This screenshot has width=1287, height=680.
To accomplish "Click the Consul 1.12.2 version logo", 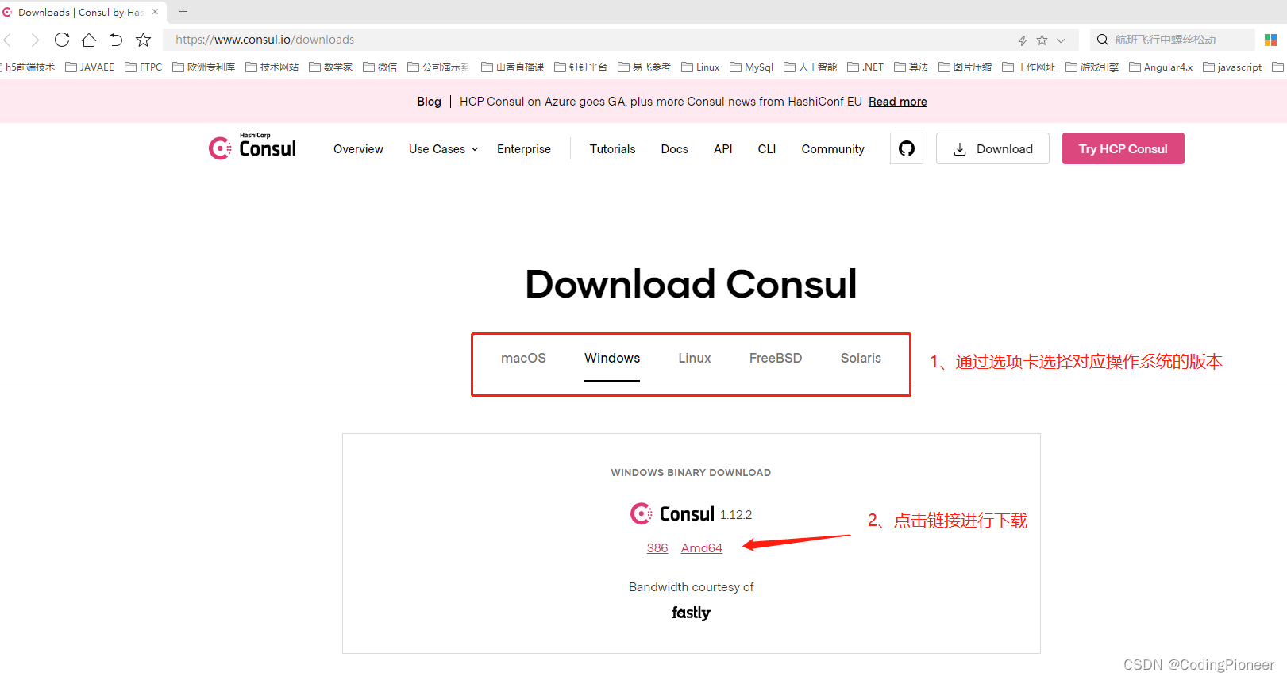I will pyautogui.click(x=691, y=514).
